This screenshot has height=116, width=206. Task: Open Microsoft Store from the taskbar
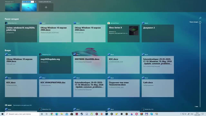72,114
